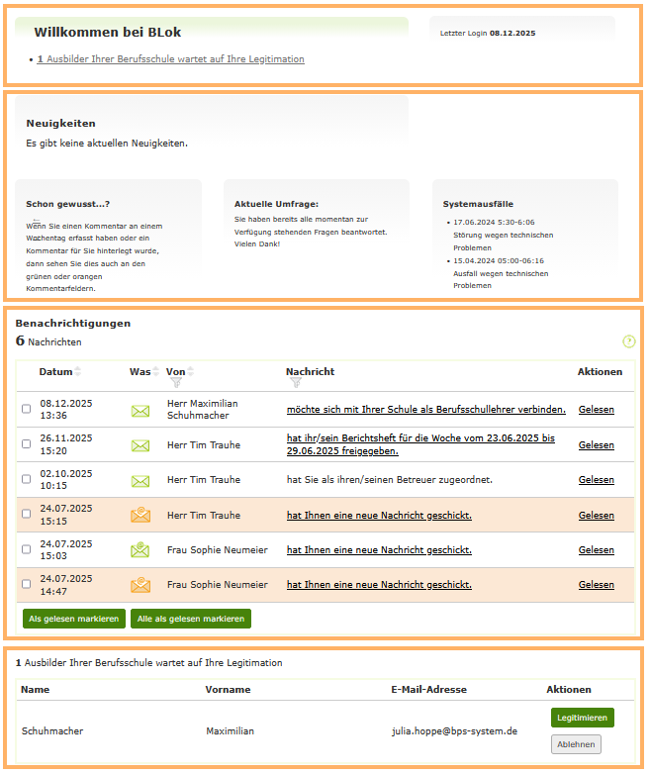
Task: Sort the table by the Von column arrows
Action: (x=191, y=372)
